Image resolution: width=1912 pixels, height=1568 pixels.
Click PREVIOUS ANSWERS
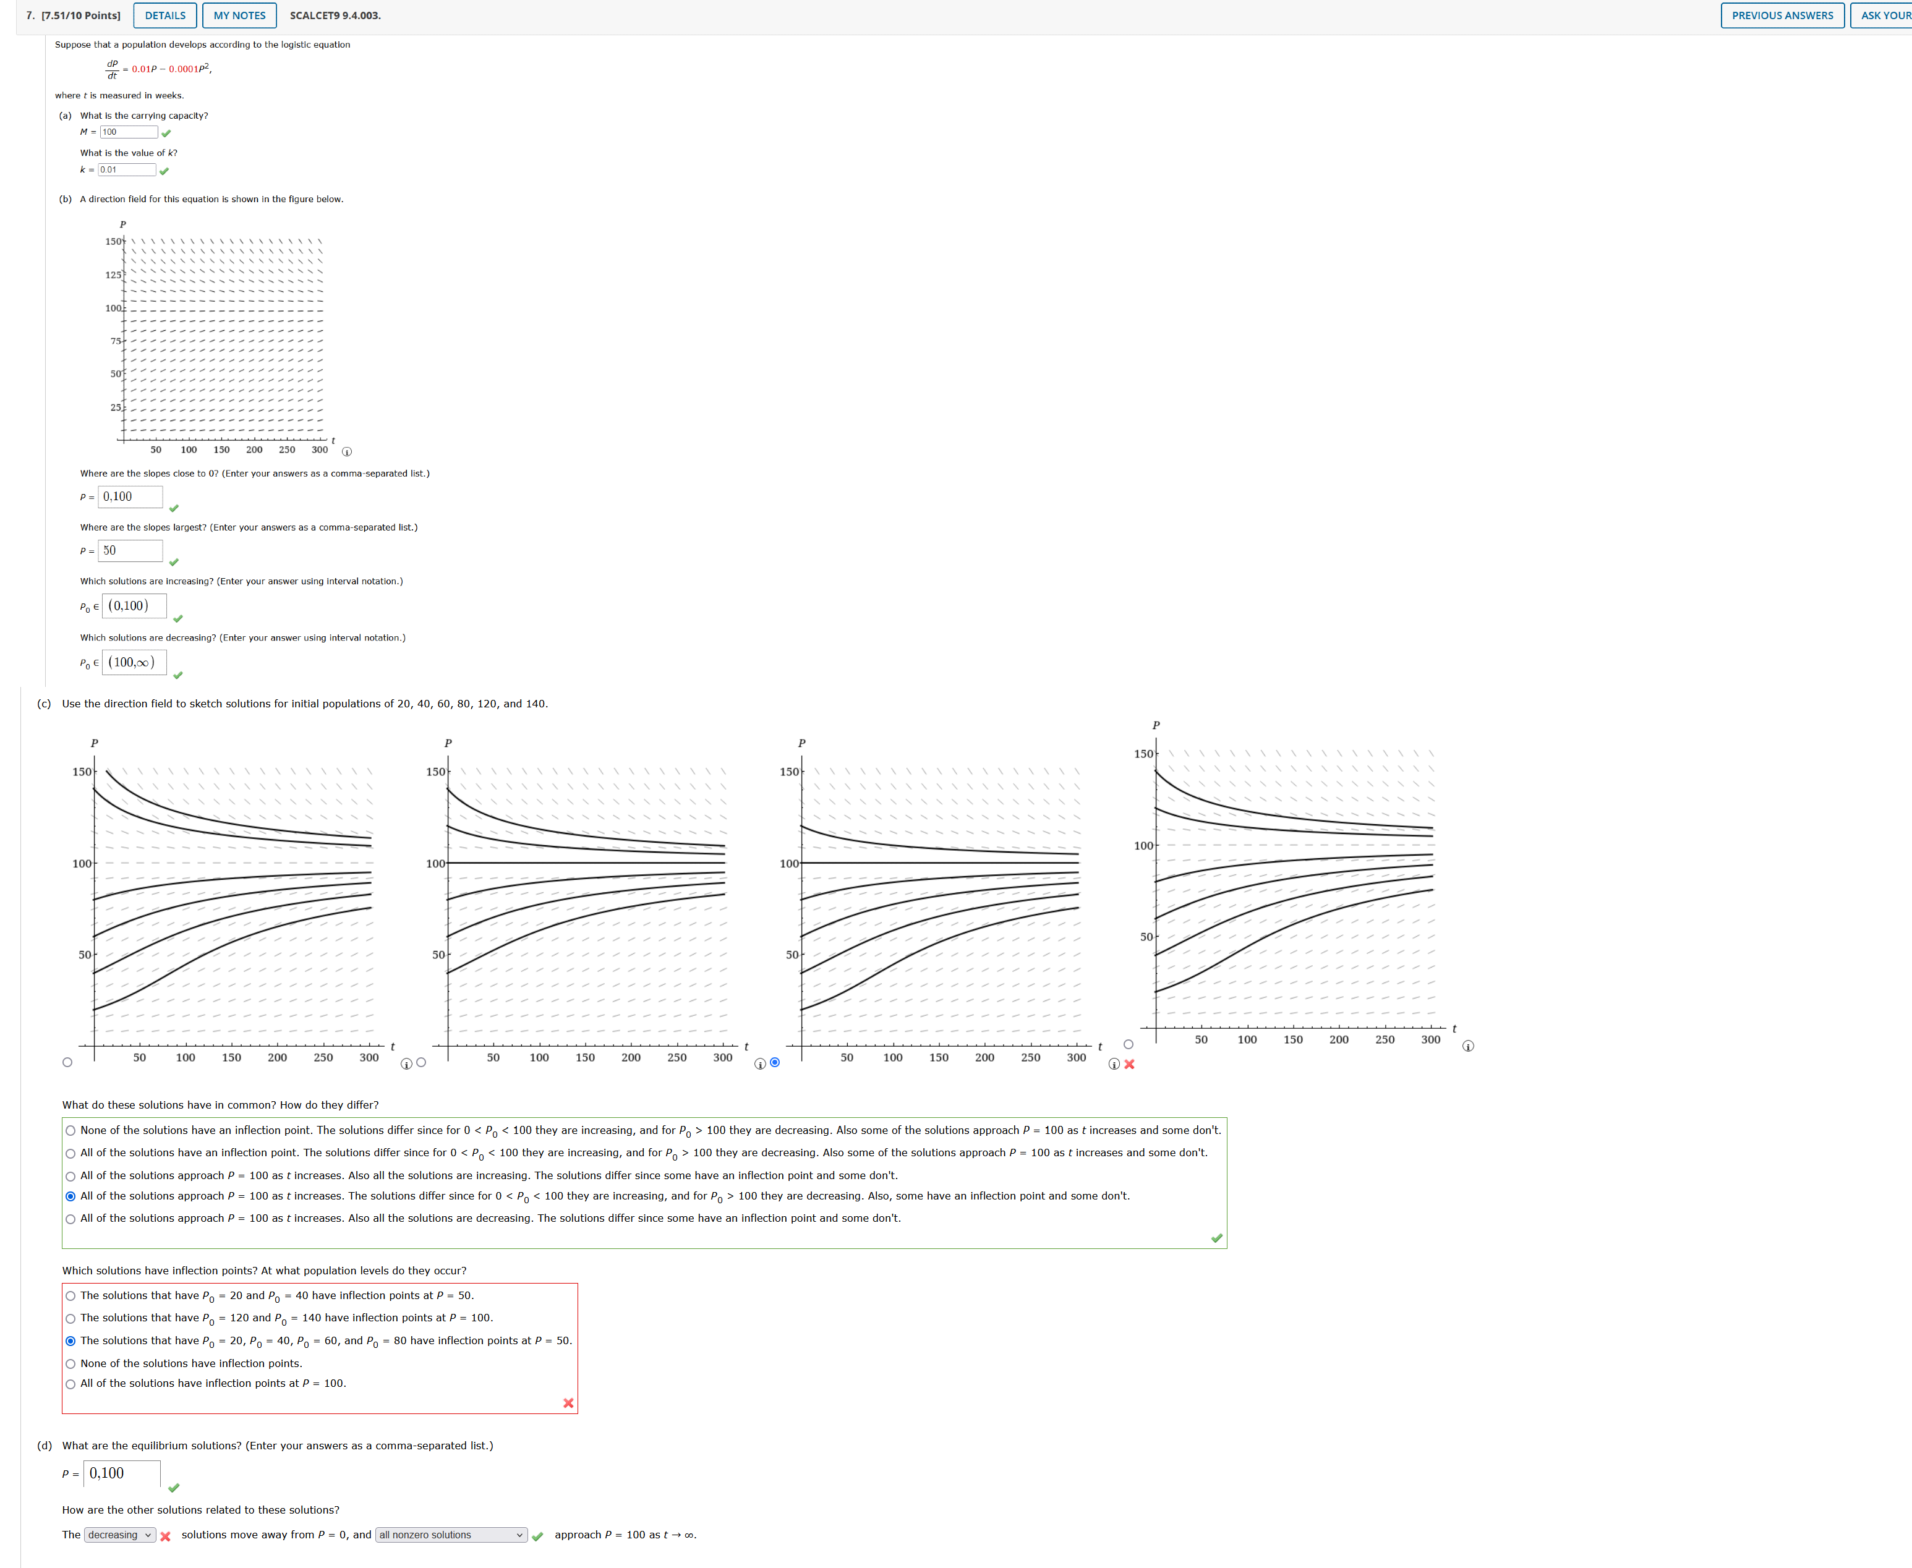click(1782, 15)
